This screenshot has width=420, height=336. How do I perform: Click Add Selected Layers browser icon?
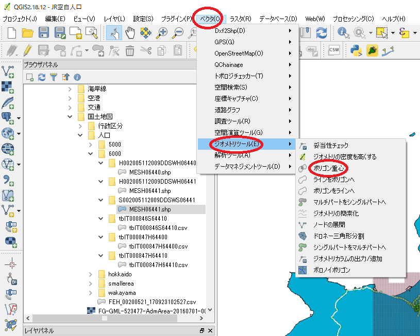[x=29, y=77]
